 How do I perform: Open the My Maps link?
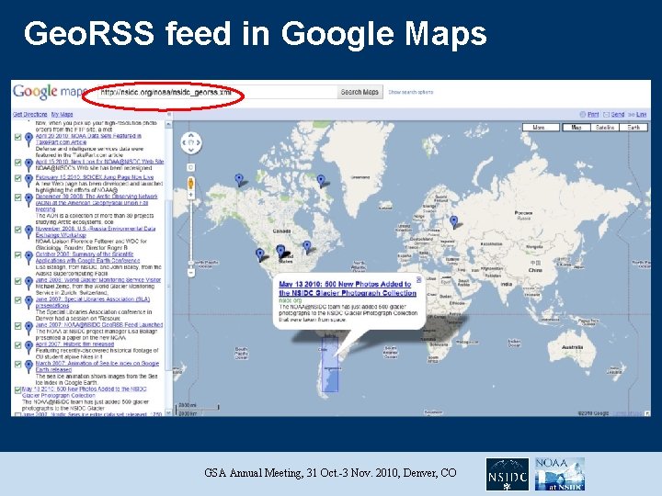(63, 114)
